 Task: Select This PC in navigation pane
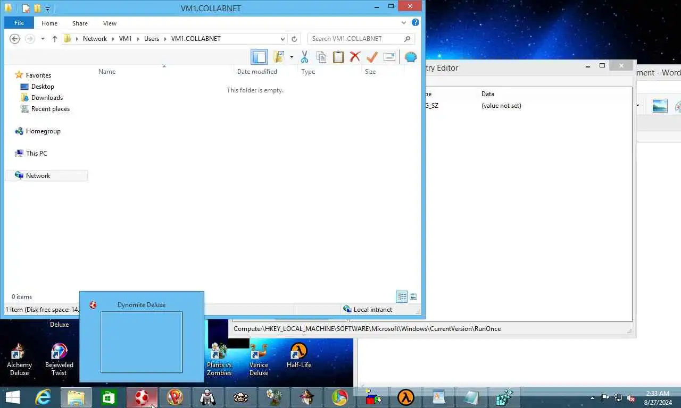coord(36,153)
